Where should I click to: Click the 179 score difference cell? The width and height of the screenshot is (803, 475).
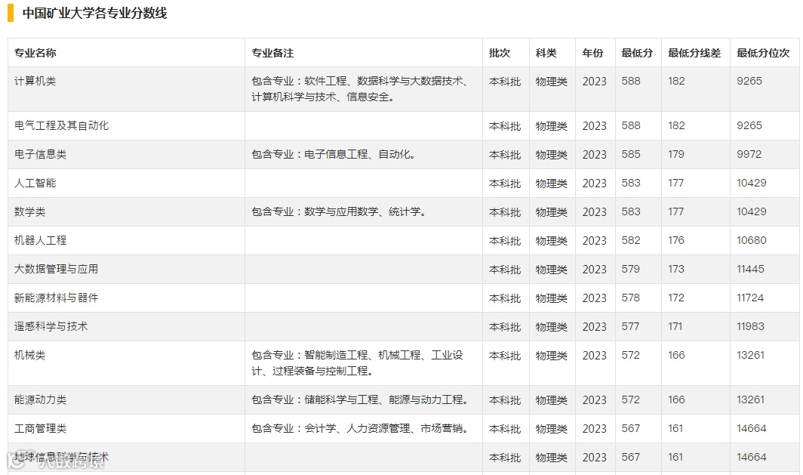click(676, 154)
